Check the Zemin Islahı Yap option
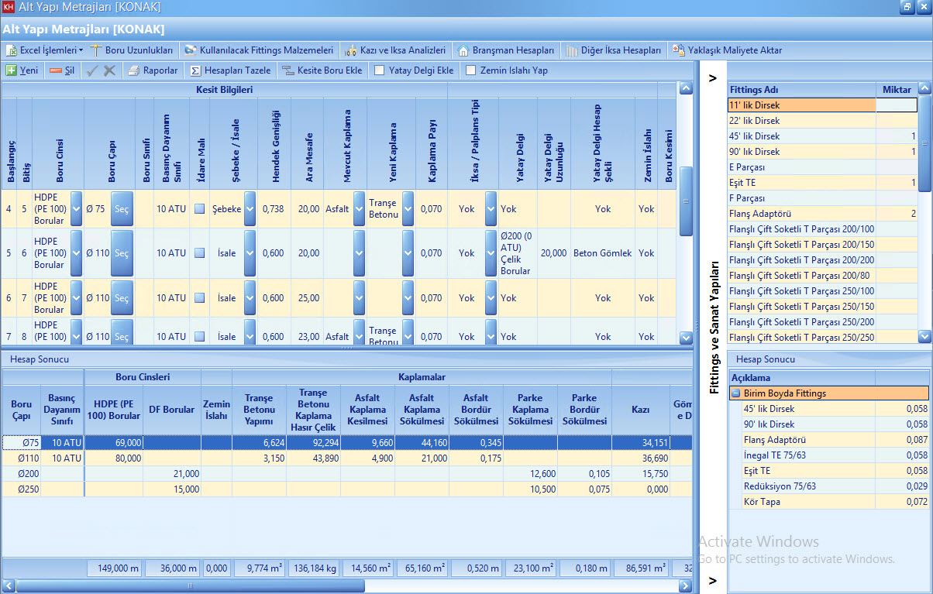The image size is (933, 594). [471, 70]
